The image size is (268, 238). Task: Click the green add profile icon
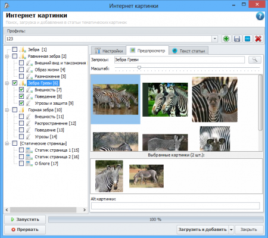click(x=226, y=39)
